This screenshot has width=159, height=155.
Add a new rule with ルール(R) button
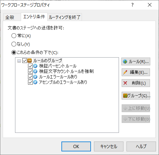[x=136, y=61]
